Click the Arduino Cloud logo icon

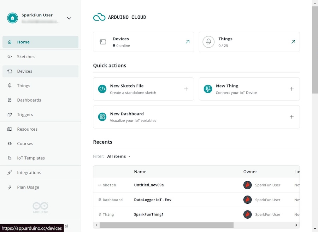point(99,17)
